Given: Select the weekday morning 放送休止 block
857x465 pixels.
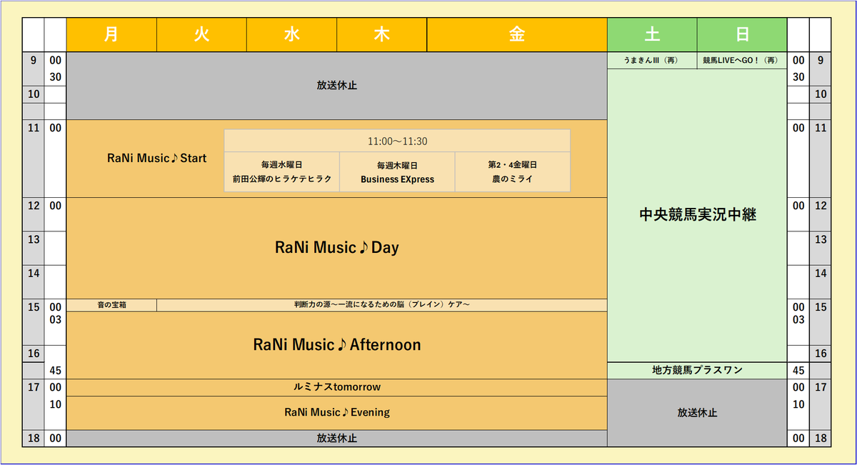Looking at the screenshot, I should [x=336, y=86].
